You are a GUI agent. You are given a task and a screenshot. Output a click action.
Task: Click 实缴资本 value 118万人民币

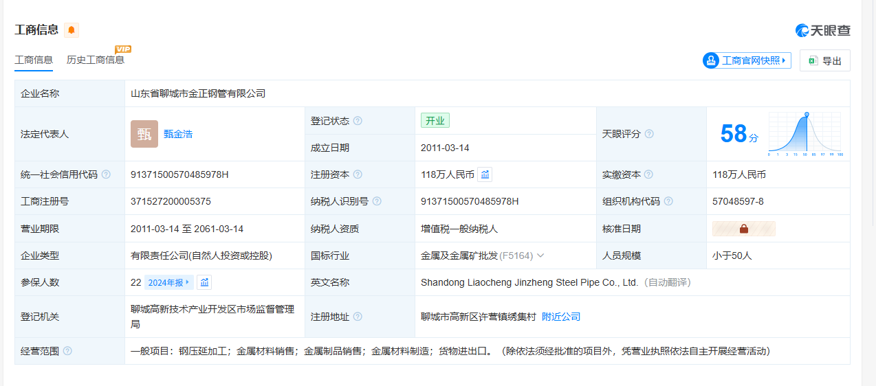click(739, 174)
